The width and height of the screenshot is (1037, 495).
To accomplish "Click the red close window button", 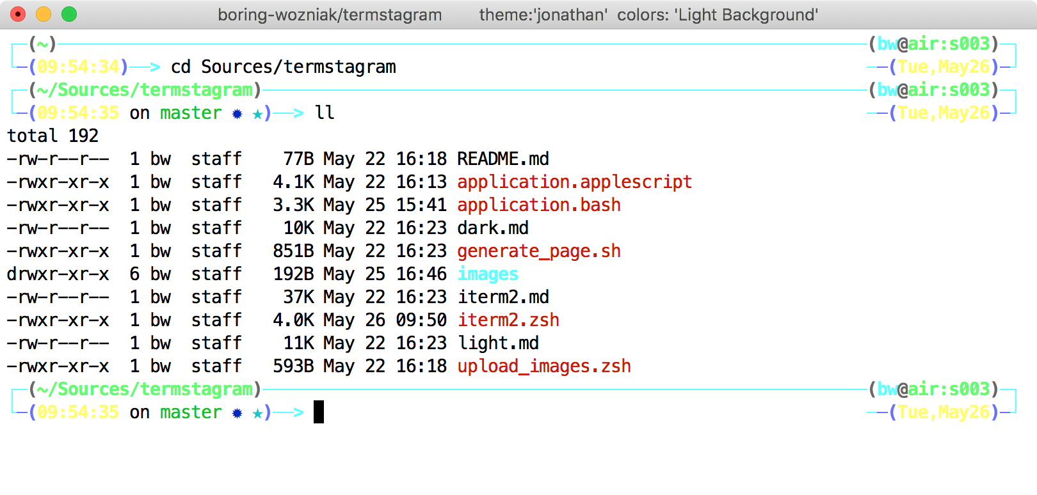I will pos(18,14).
